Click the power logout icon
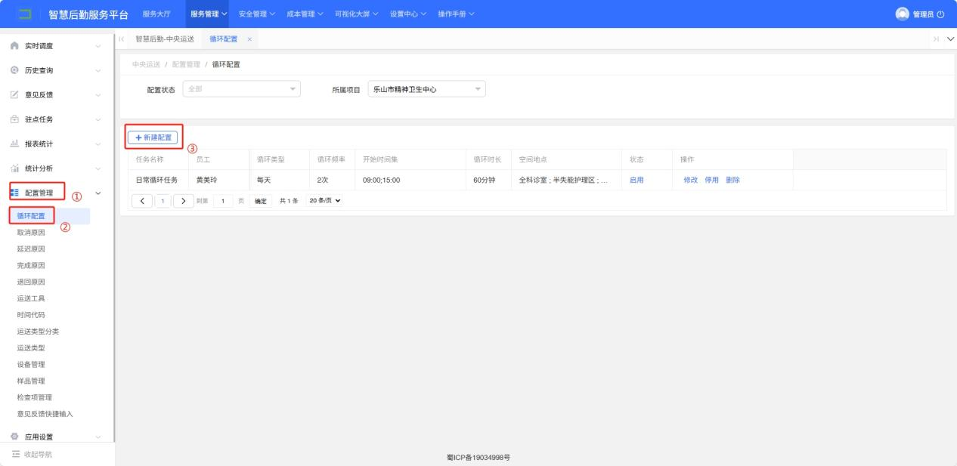The height and width of the screenshot is (466, 957). click(940, 14)
